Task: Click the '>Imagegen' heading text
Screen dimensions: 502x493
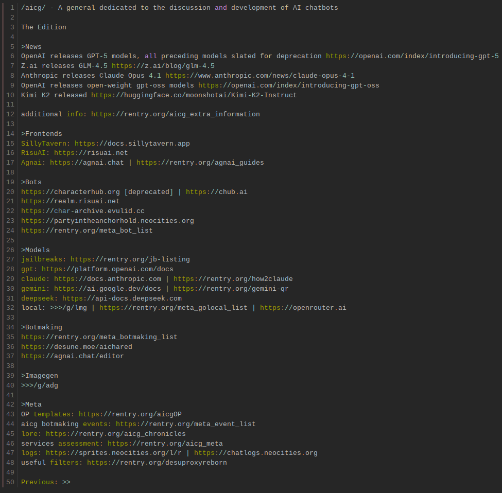Action: [40, 376]
